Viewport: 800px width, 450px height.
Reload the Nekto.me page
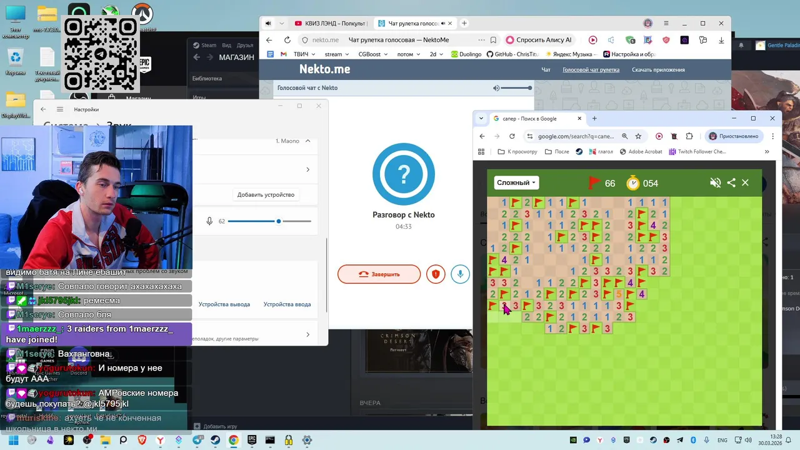[287, 40]
